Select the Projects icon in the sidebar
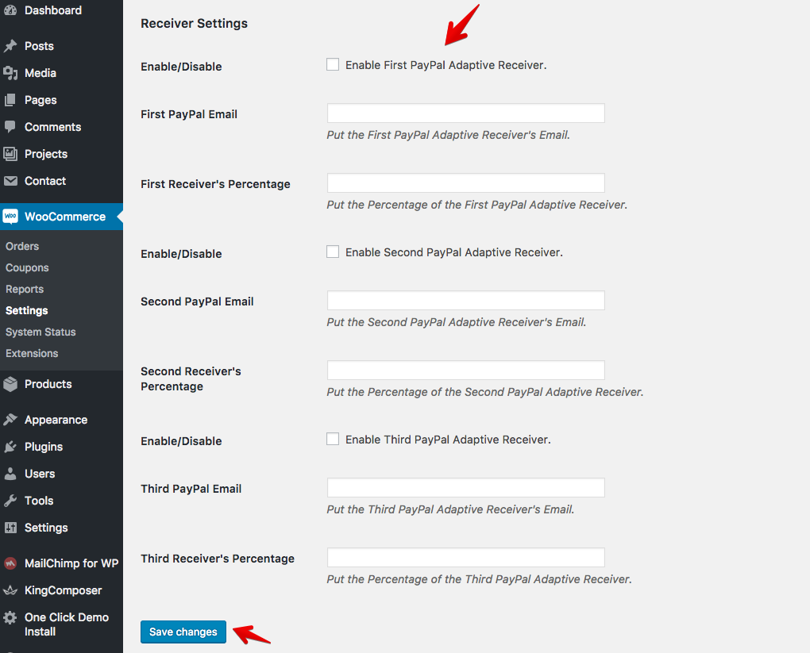The height and width of the screenshot is (653, 810). (x=10, y=154)
